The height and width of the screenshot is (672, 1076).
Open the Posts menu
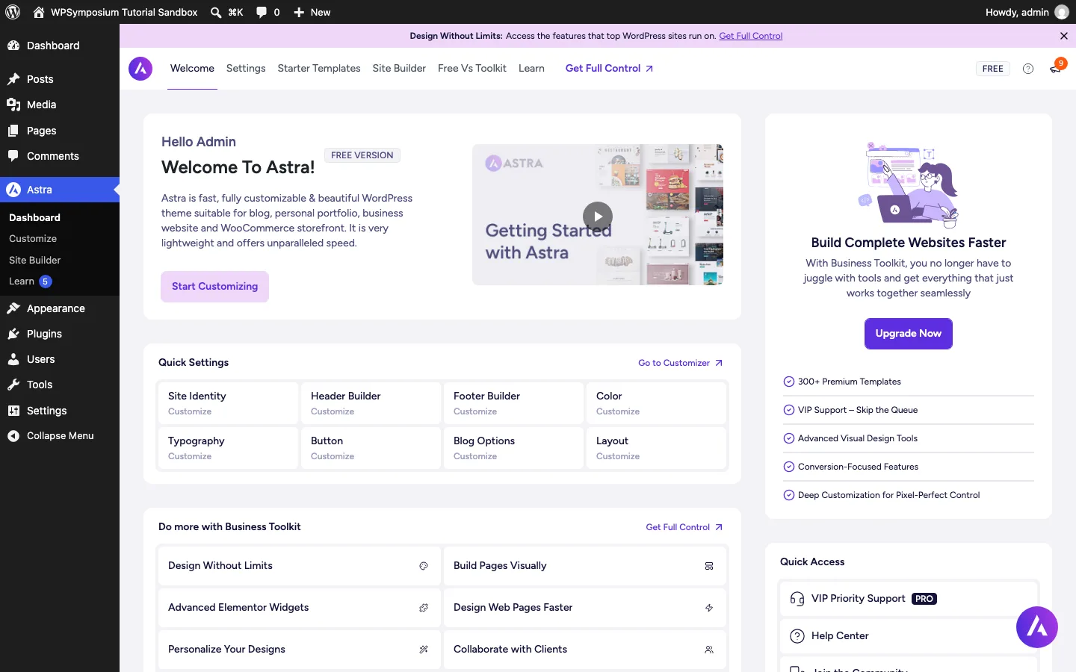(x=60, y=79)
